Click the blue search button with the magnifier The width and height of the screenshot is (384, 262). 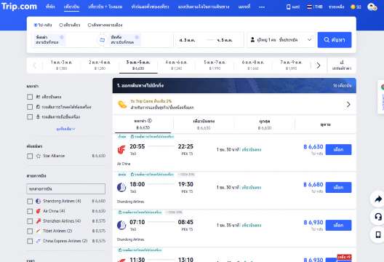click(335, 40)
